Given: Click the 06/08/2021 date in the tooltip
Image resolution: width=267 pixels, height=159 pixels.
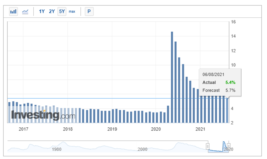Looking at the screenshot, I should point(213,74).
